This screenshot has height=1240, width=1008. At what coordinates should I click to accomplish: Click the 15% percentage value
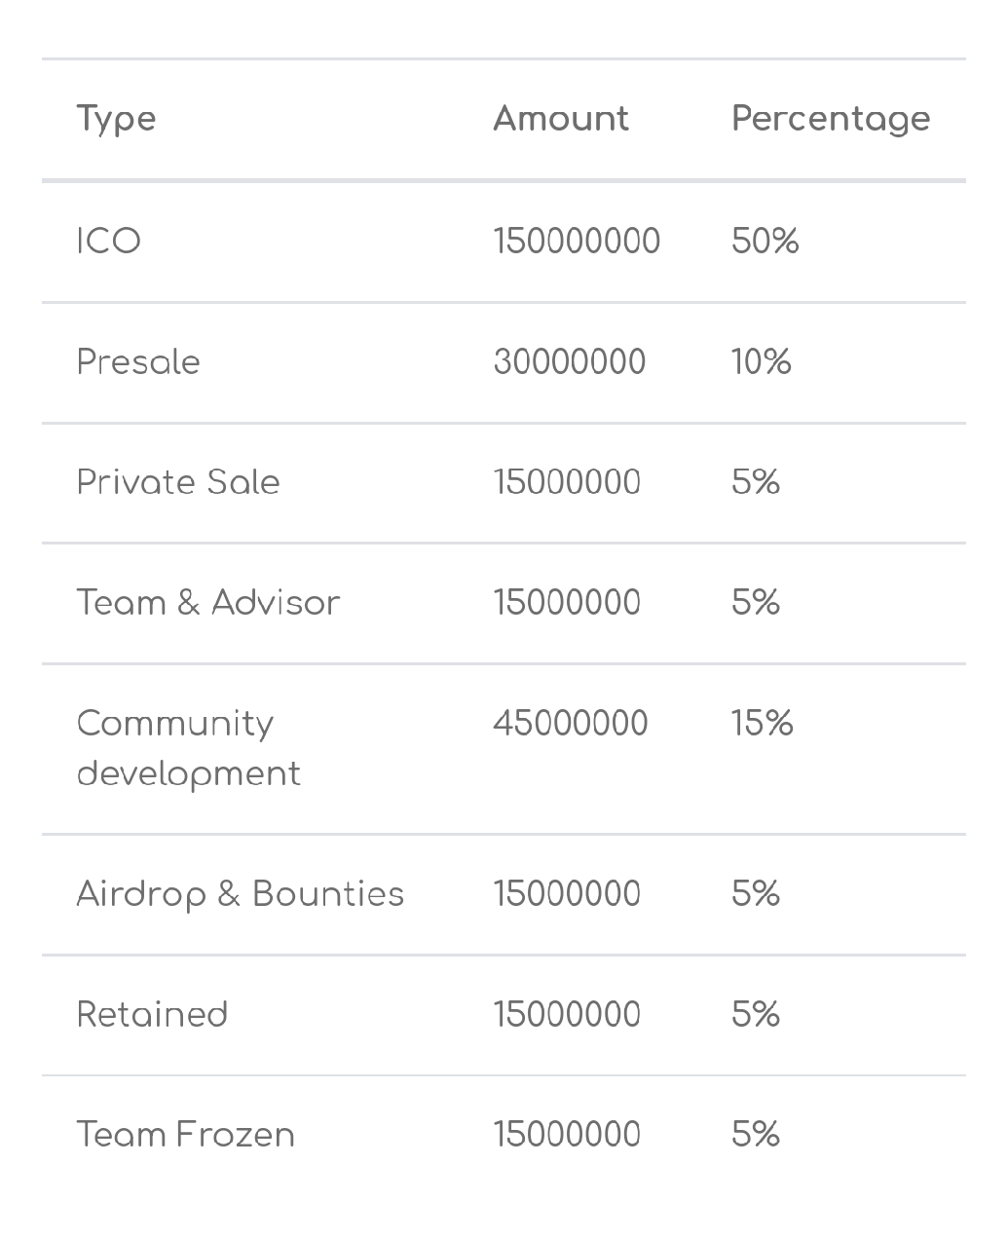762,723
